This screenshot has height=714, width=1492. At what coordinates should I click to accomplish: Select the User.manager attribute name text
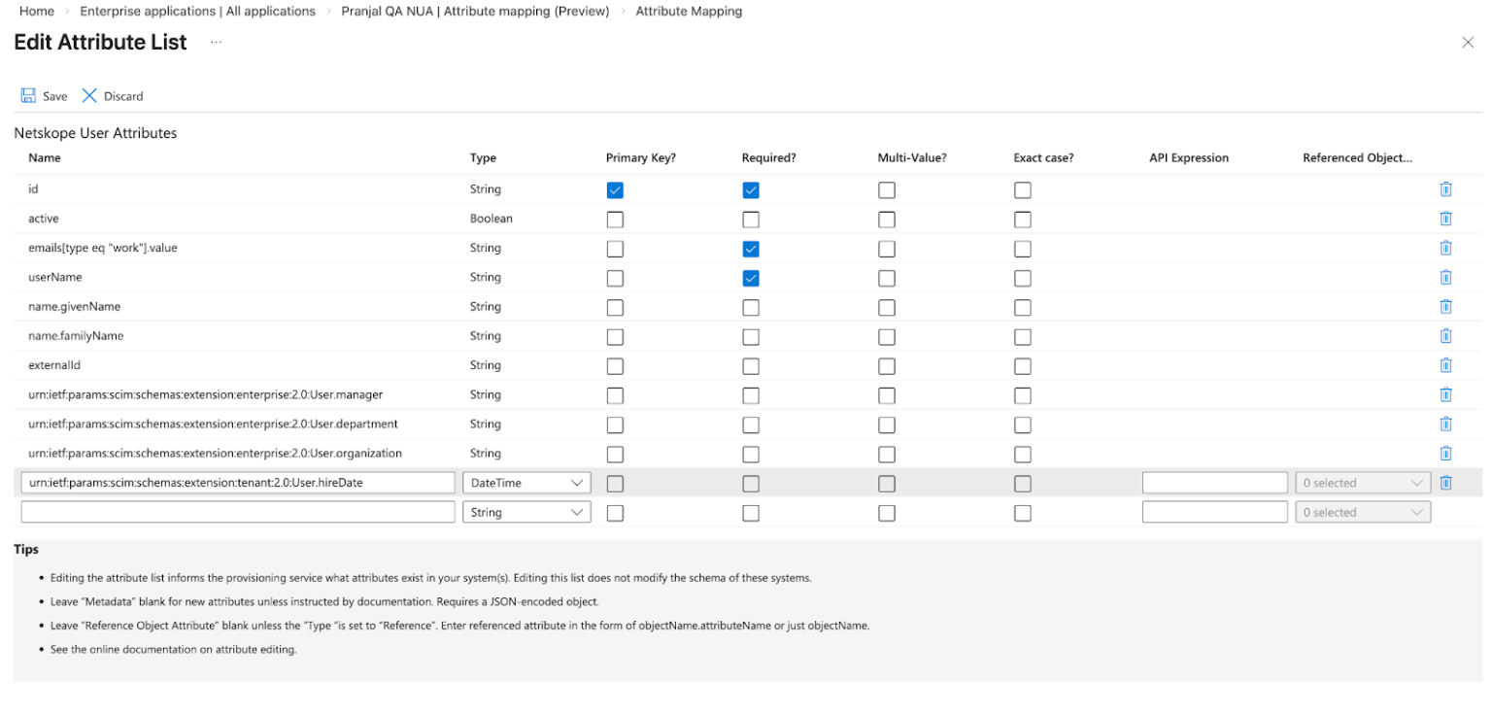pos(205,394)
